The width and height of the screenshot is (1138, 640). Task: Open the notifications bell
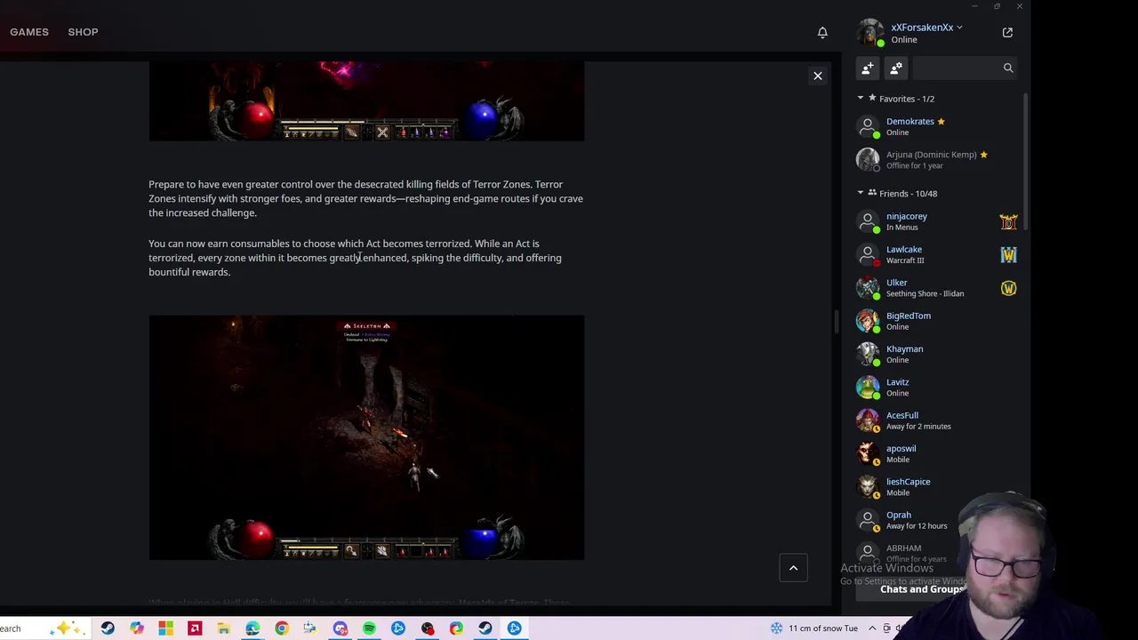822,33
